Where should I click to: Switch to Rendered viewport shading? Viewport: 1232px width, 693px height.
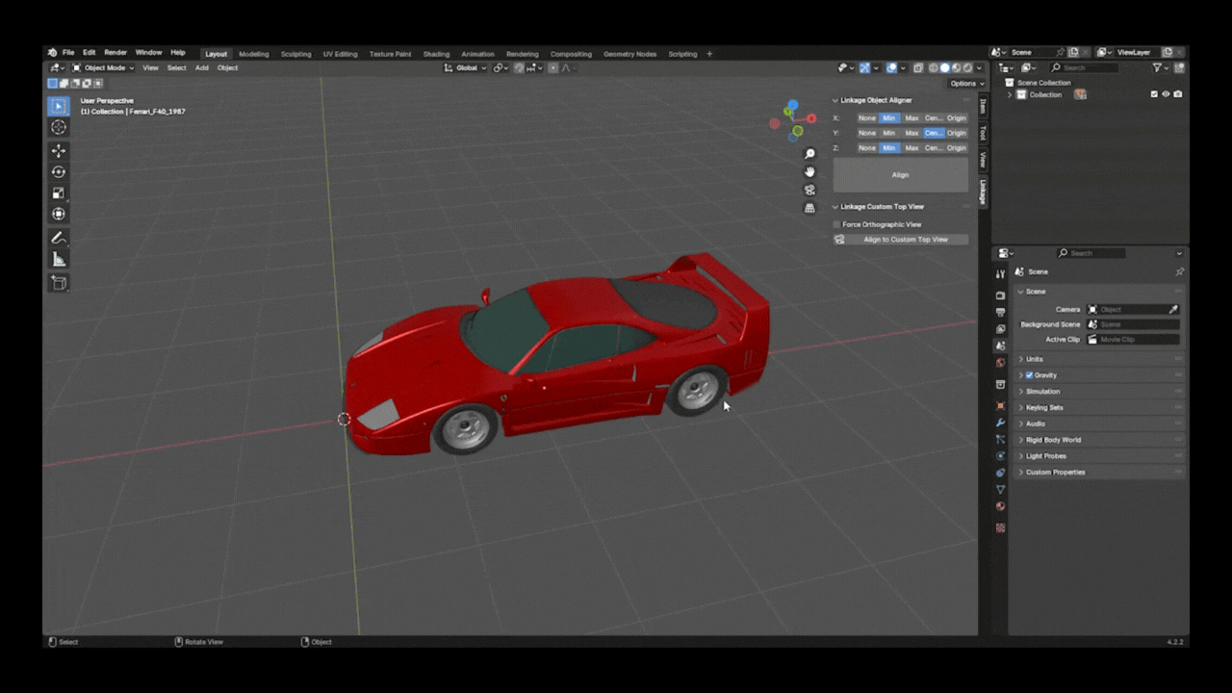click(x=967, y=68)
